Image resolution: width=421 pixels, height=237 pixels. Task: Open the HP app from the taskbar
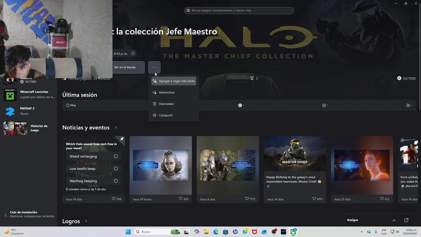[235, 232]
